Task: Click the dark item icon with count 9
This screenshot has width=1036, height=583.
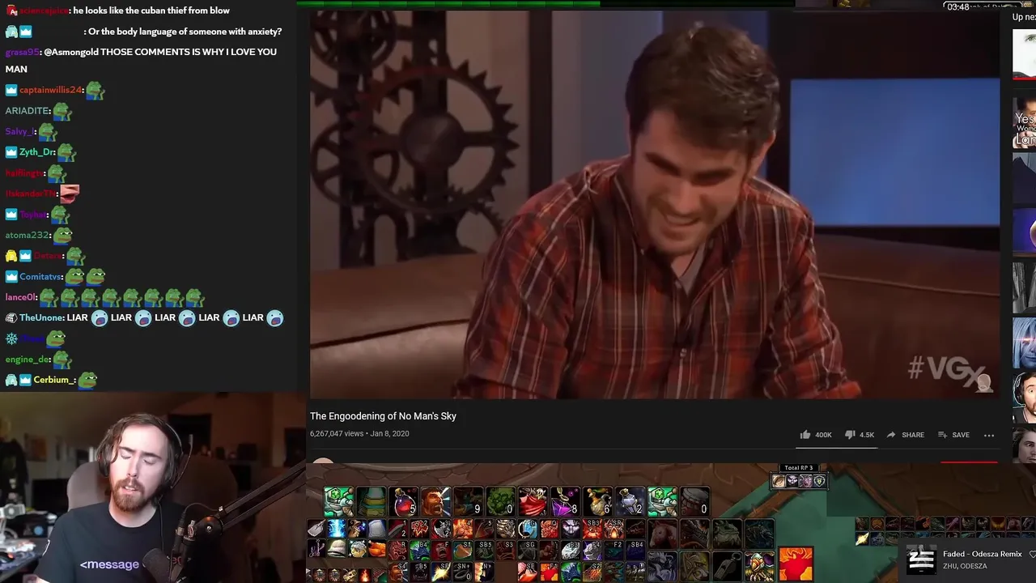Action: [x=469, y=502]
